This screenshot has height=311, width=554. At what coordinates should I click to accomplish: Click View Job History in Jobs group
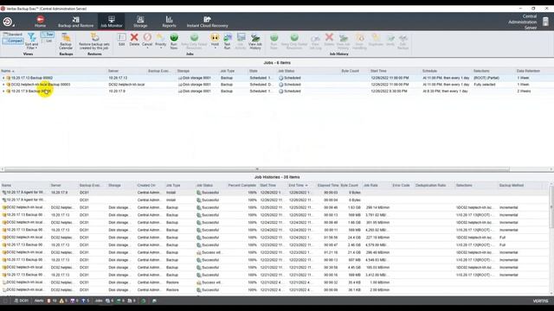(255, 41)
